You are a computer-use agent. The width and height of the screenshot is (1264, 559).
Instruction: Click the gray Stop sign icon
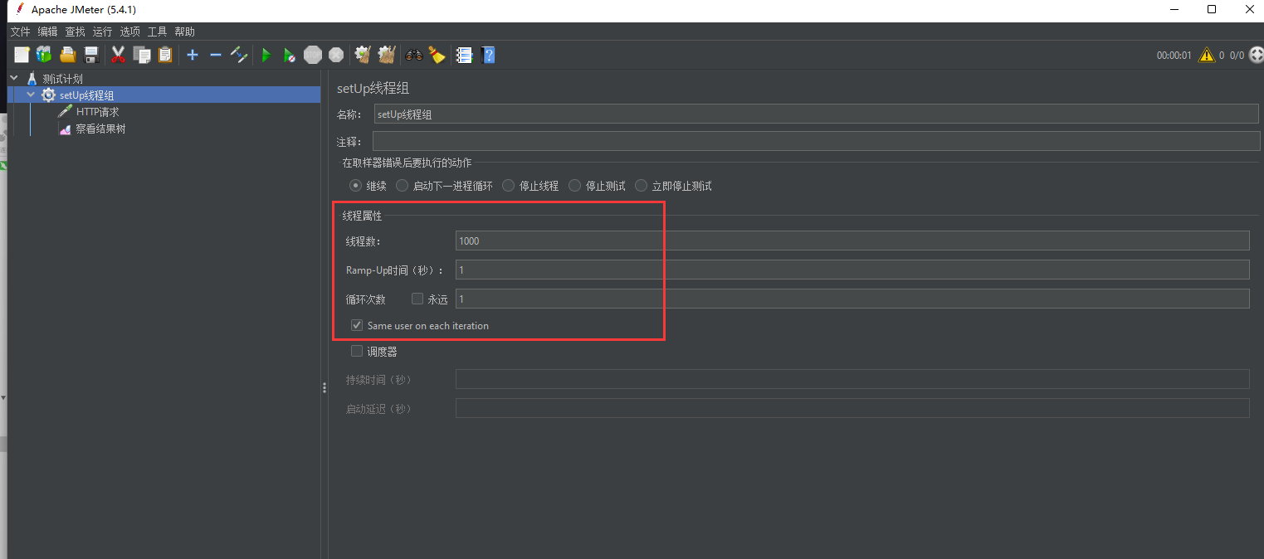click(312, 55)
